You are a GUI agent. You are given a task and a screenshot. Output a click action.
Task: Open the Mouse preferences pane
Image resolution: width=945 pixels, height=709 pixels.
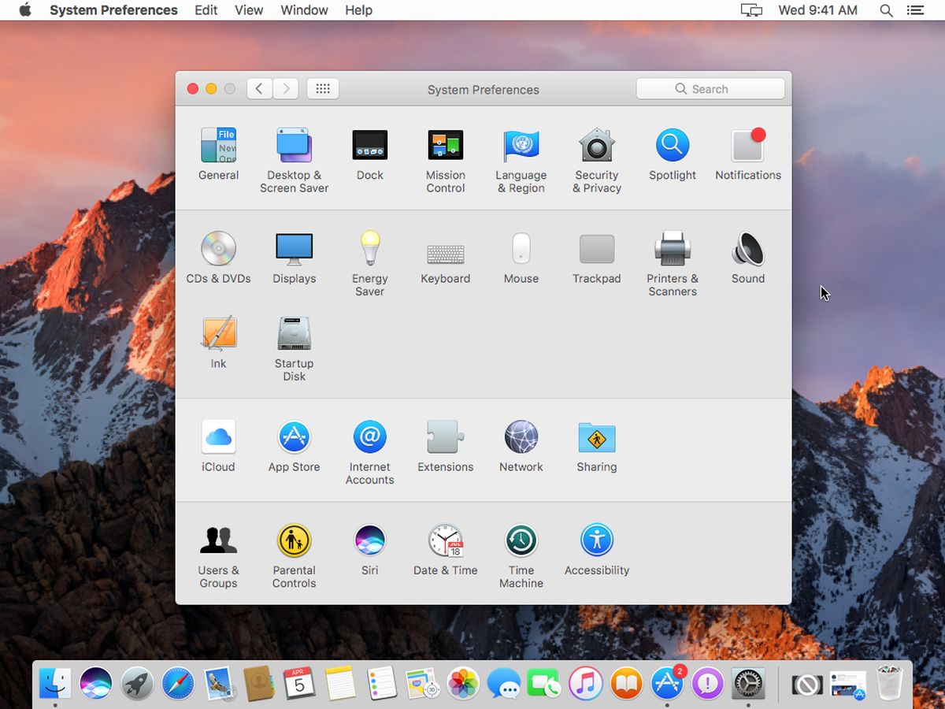(521, 258)
